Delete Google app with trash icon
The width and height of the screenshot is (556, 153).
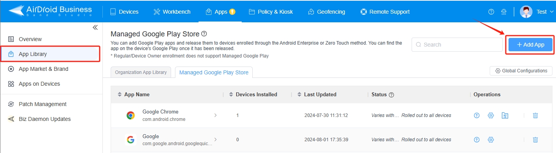535,140
